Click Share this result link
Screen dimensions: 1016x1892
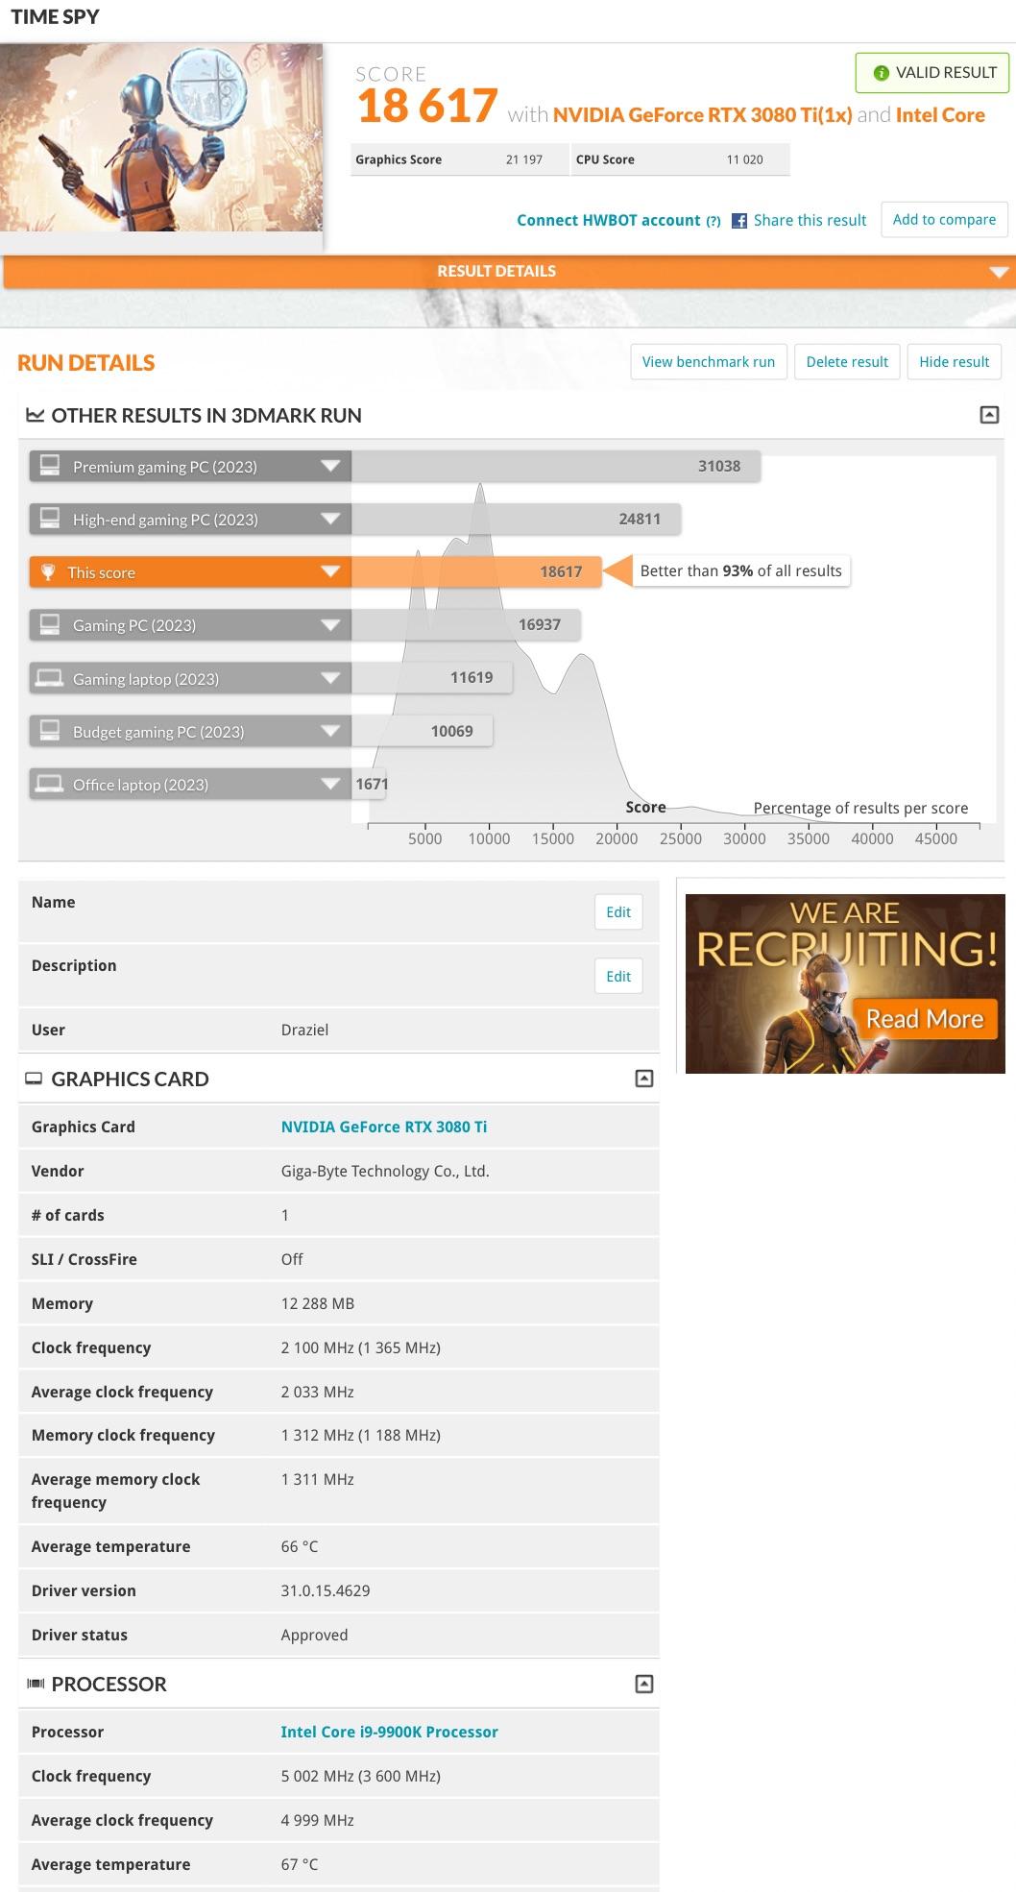pyautogui.click(x=810, y=220)
